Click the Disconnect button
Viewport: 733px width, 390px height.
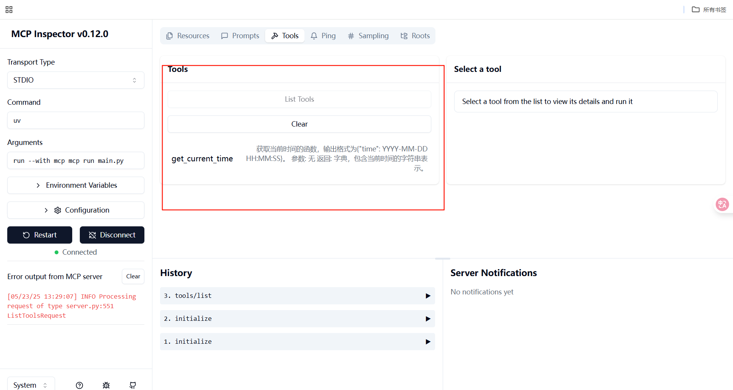coord(112,235)
